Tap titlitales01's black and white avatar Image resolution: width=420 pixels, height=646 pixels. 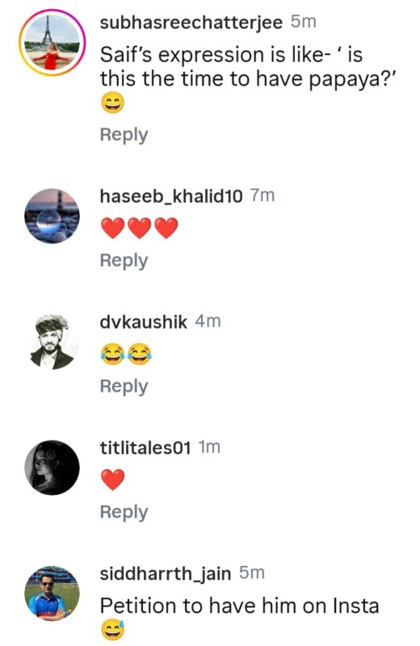click(52, 468)
